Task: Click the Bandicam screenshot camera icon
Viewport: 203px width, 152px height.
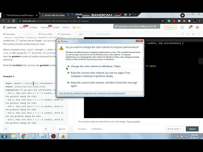Action: tap(126, 15)
